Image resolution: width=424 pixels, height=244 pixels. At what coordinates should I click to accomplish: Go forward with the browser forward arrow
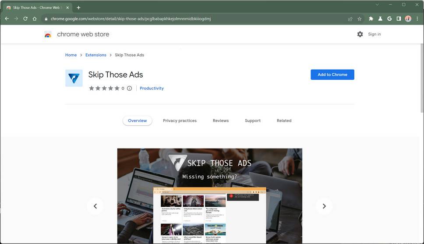coord(16,19)
